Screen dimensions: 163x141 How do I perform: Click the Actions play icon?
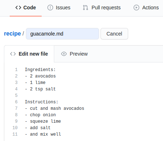tap(136, 8)
